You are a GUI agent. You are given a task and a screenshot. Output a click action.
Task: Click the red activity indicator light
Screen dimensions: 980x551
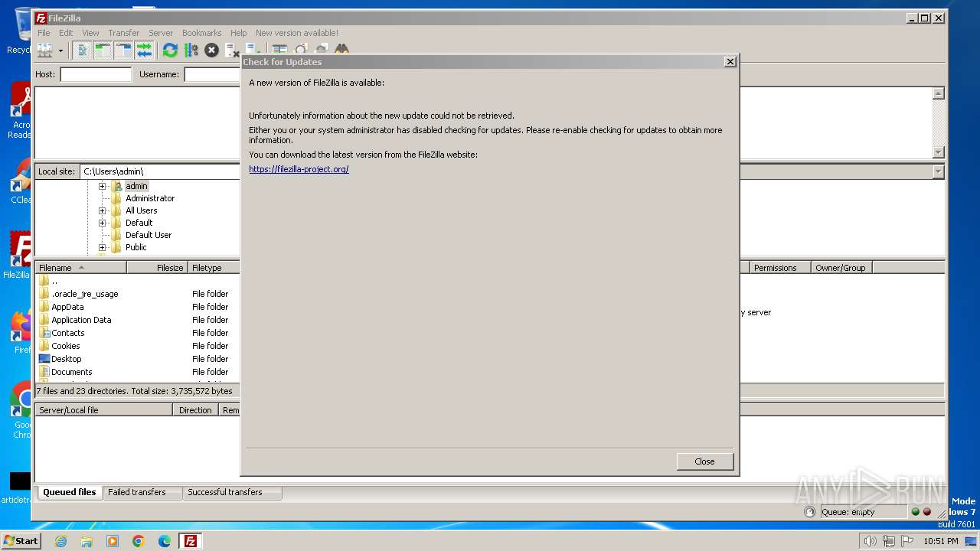coord(926,512)
